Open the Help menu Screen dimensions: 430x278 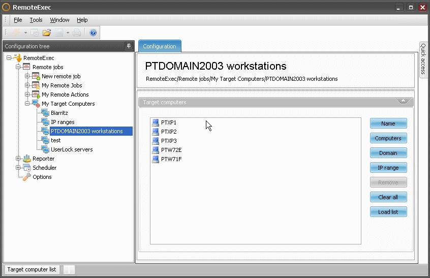pos(82,20)
